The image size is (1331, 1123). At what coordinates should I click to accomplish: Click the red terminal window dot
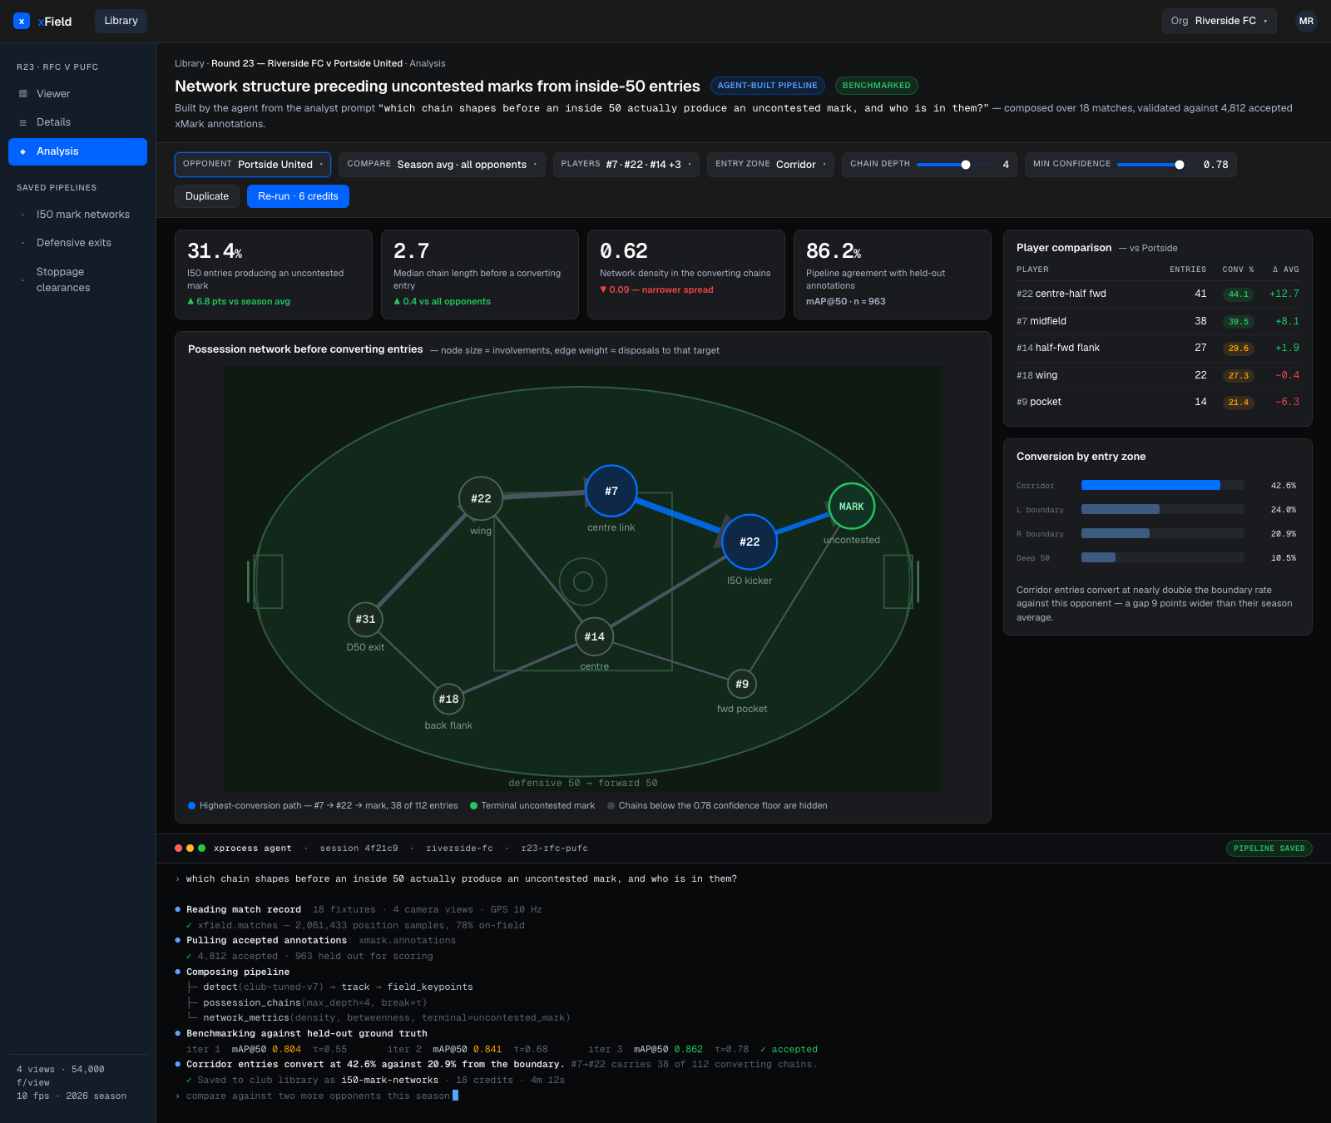click(179, 848)
